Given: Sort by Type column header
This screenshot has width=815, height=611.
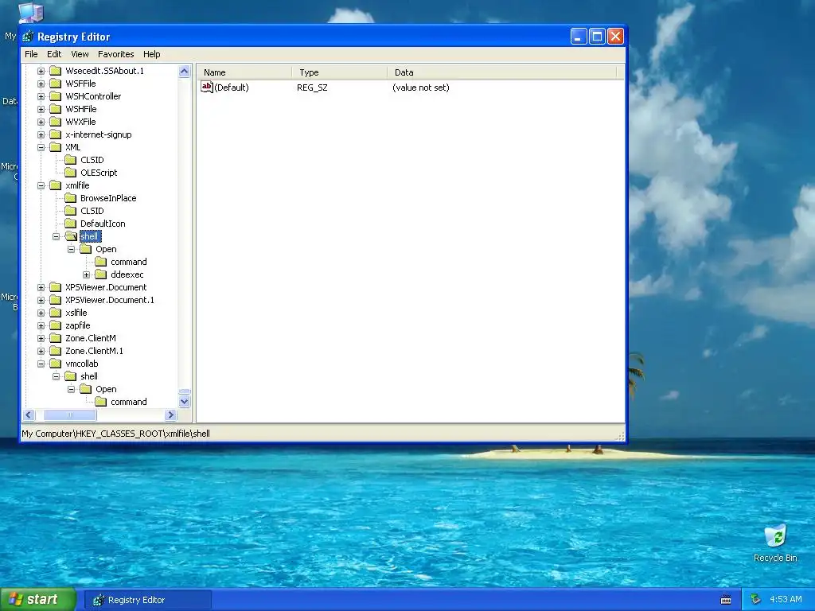Looking at the screenshot, I should coord(339,72).
